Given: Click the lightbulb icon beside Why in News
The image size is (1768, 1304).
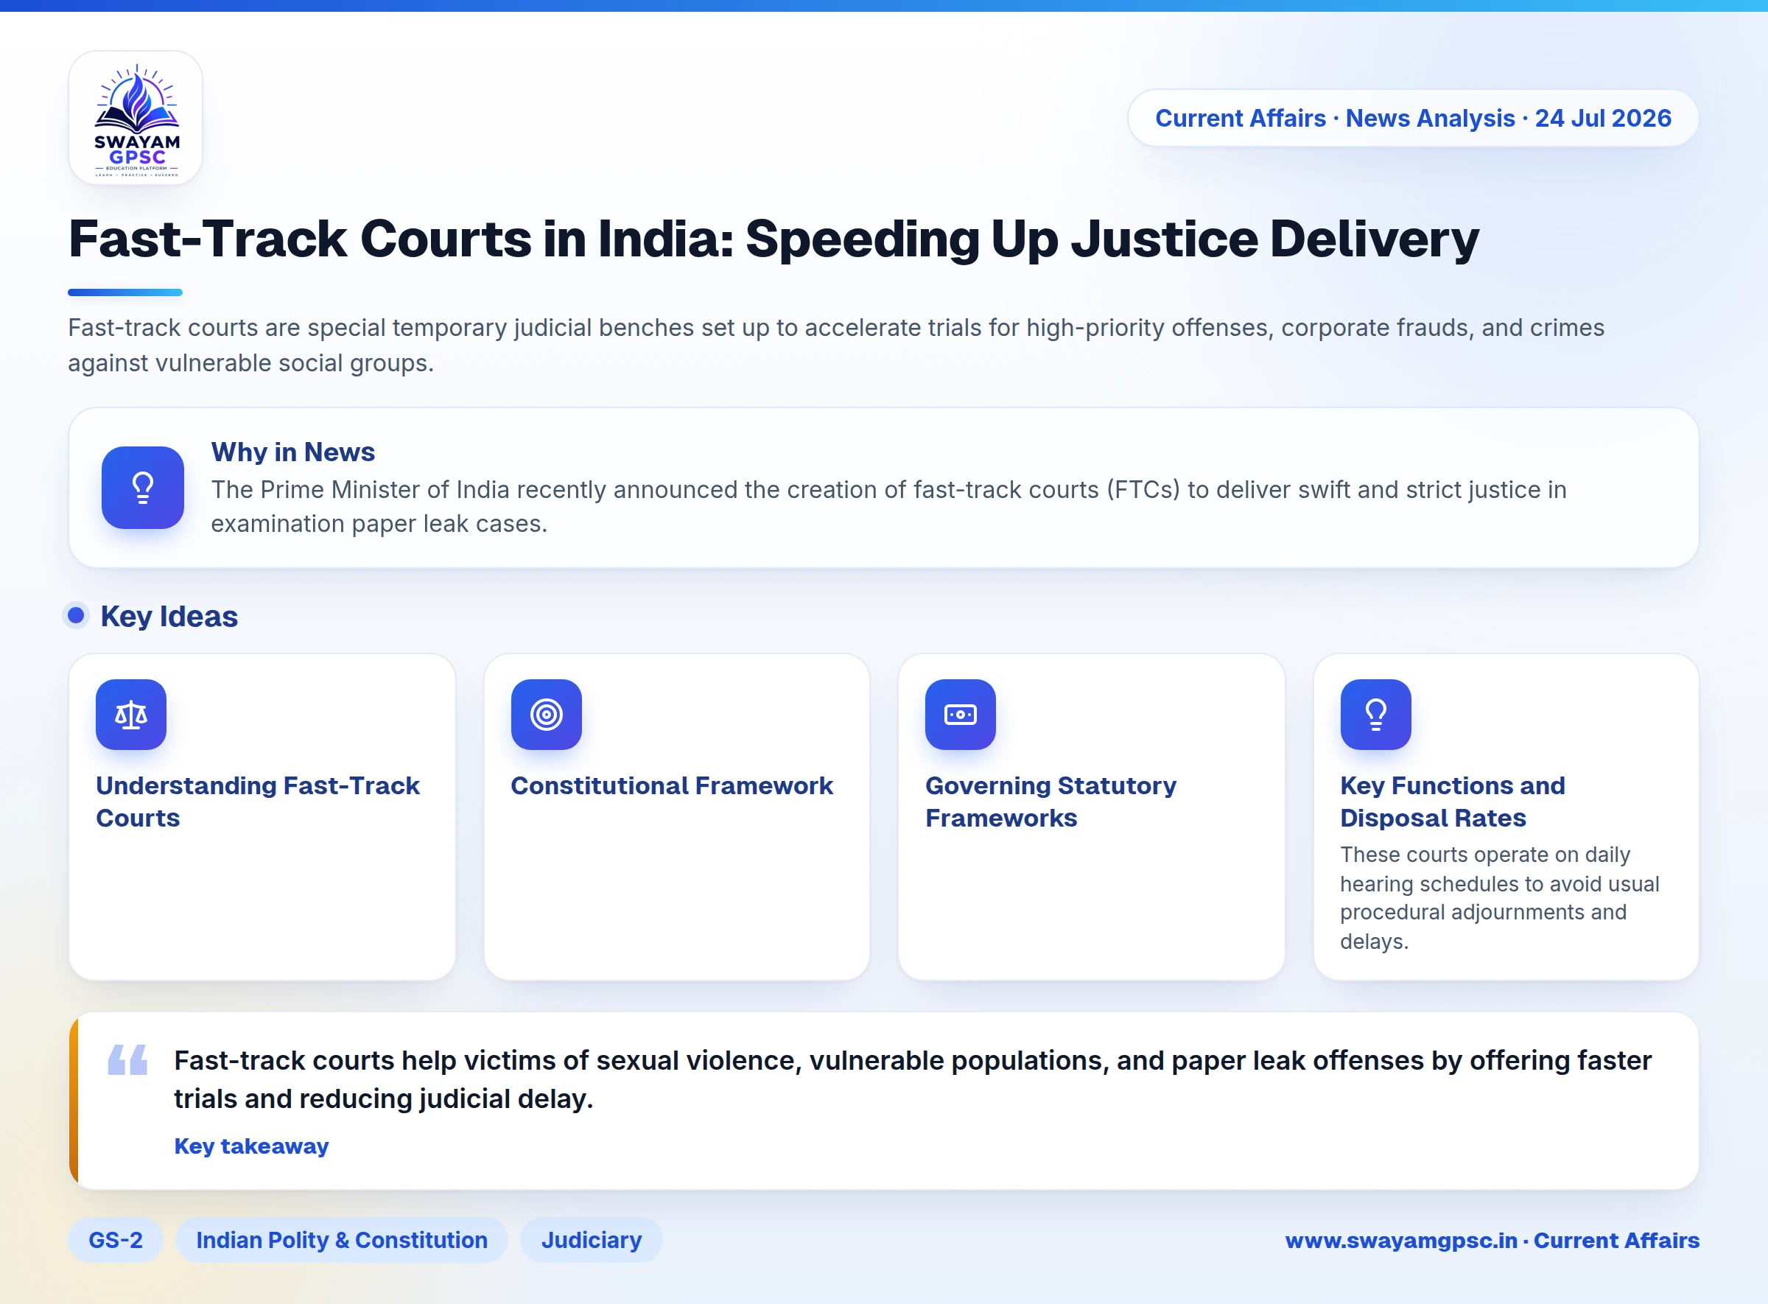Looking at the screenshot, I should (x=143, y=488).
